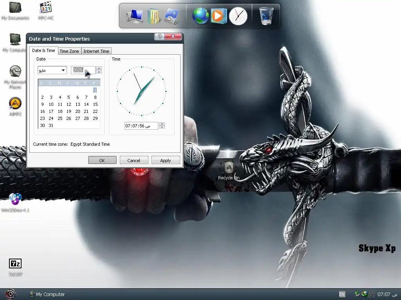Screen dimensions: 401x300
Task: Select day 18 in the calendar
Action: (x=60, y=111)
